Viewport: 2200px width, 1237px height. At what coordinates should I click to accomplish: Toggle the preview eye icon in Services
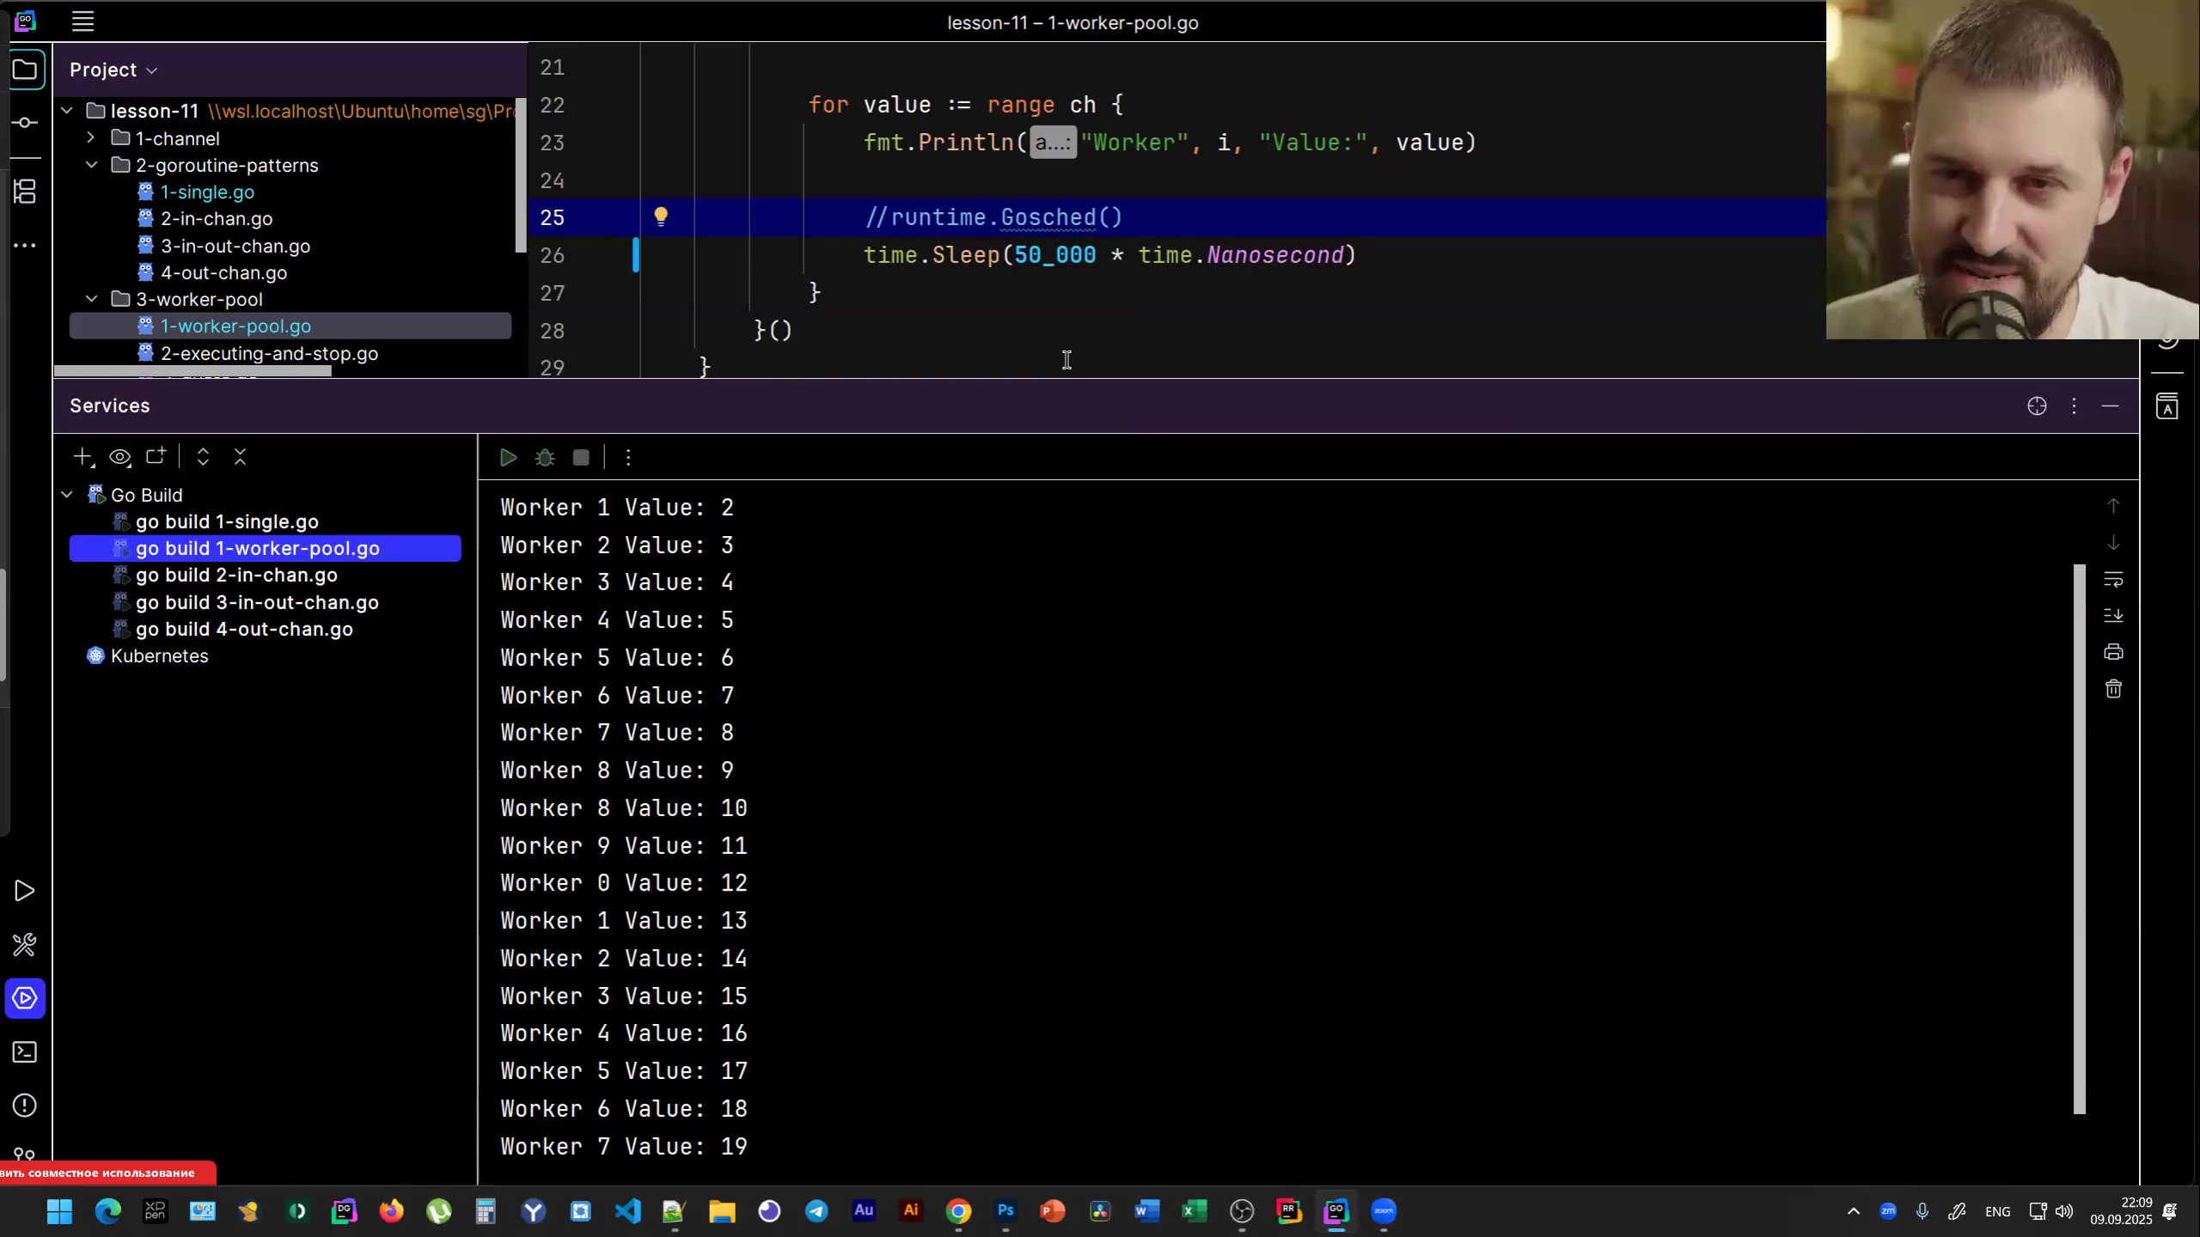pos(119,456)
